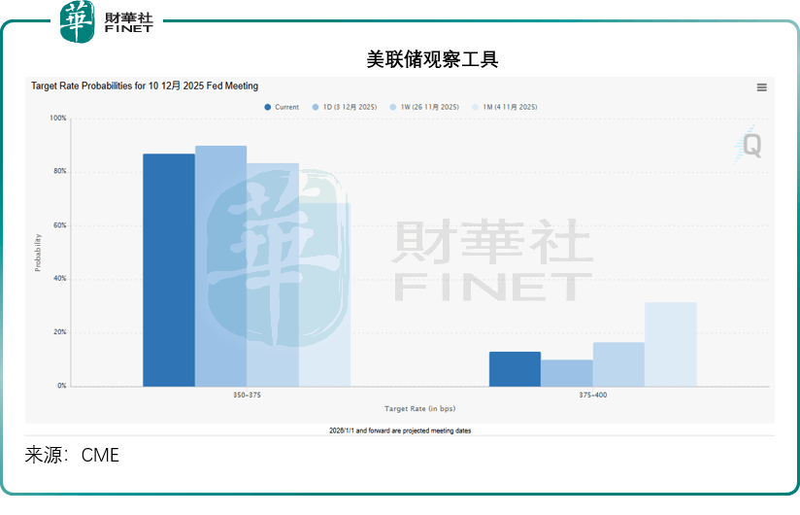The height and width of the screenshot is (515, 800).
Task: Click the 350-375 x-axis label
Action: 247,395
